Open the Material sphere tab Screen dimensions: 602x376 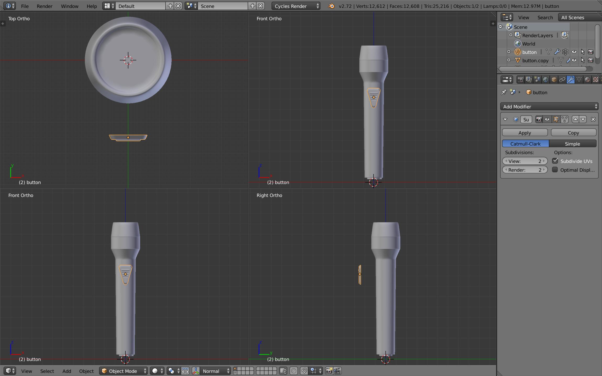click(587, 79)
